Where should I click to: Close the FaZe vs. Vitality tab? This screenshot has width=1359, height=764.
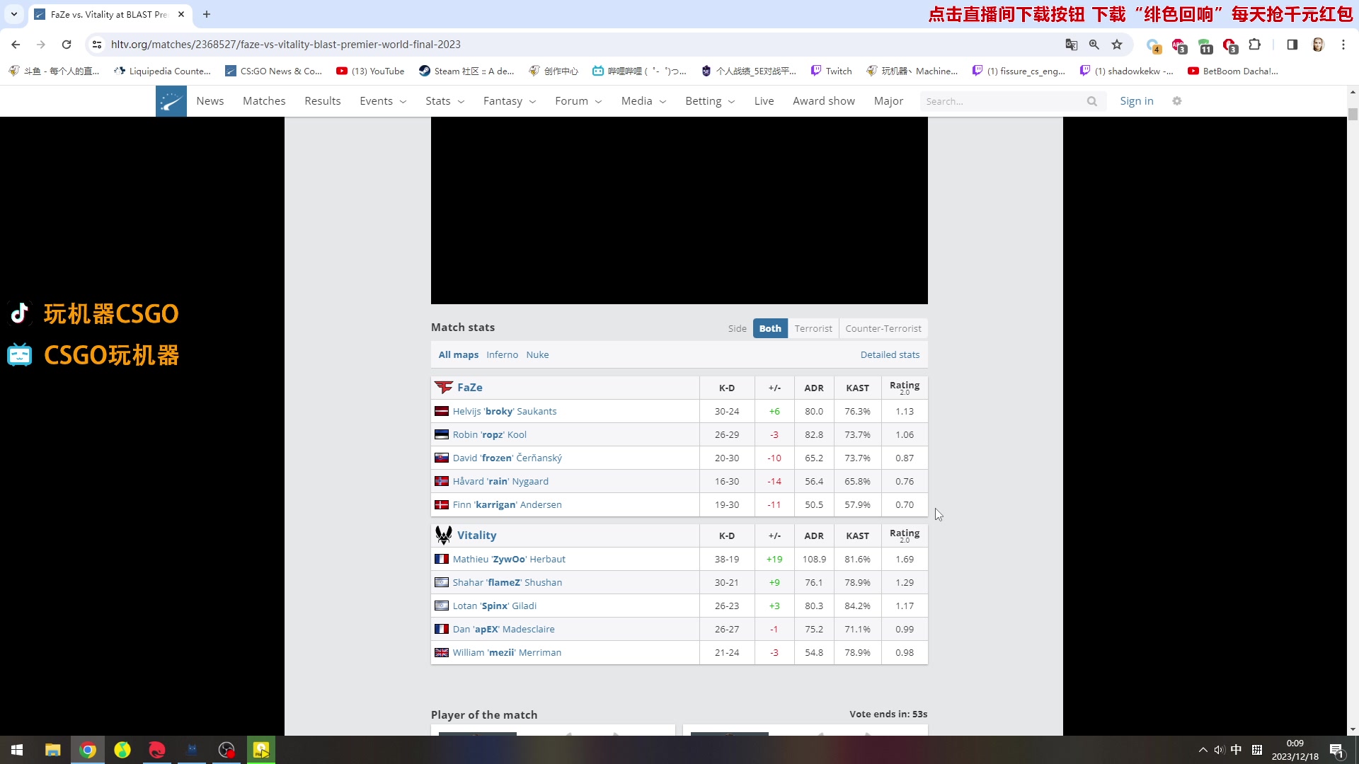pos(181,14)
